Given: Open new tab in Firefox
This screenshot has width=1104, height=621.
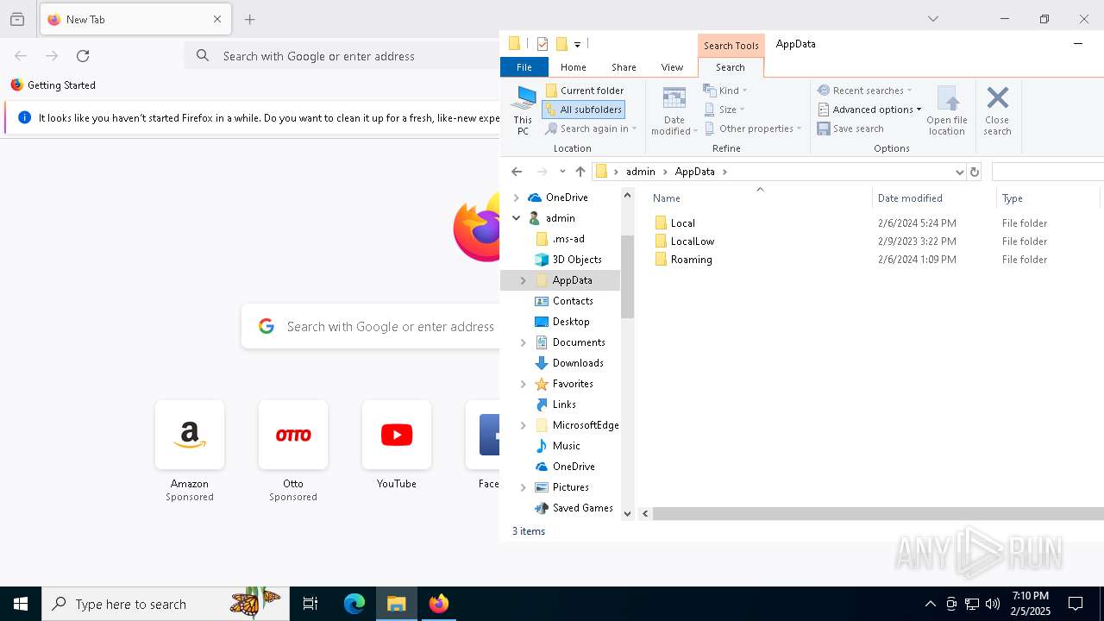Looking at the screenshot, I should (250, 19).
